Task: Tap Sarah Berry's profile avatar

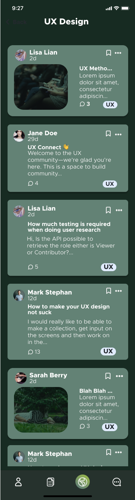Action: 20,378
